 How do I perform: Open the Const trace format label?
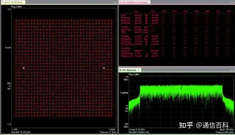coord(8,48)
